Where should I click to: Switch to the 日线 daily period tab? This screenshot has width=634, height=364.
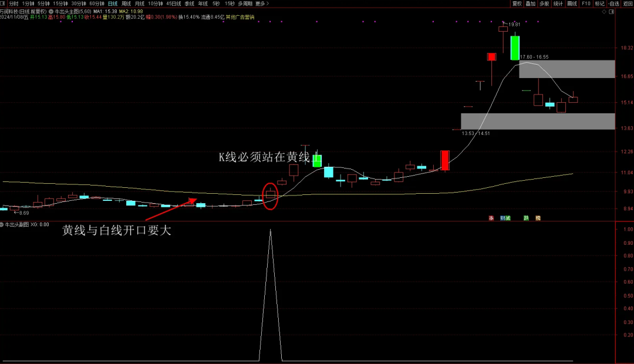pos(112,4)
